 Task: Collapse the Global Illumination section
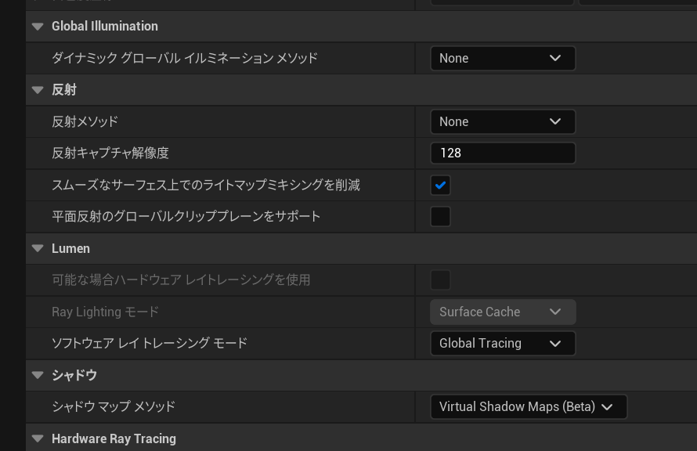(x=38, y=26)
